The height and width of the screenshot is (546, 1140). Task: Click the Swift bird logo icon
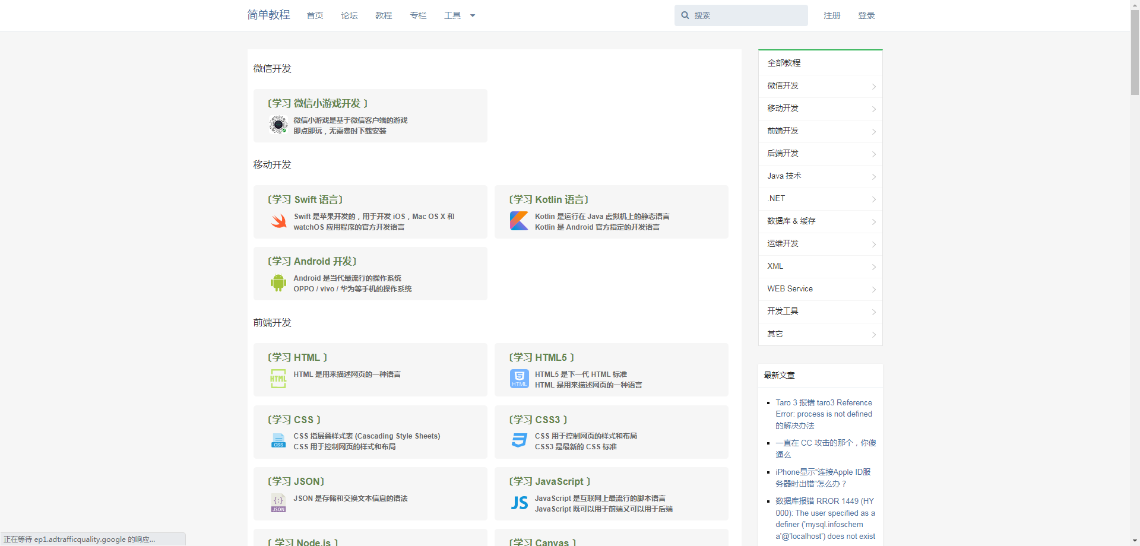[x=278, y=221]
